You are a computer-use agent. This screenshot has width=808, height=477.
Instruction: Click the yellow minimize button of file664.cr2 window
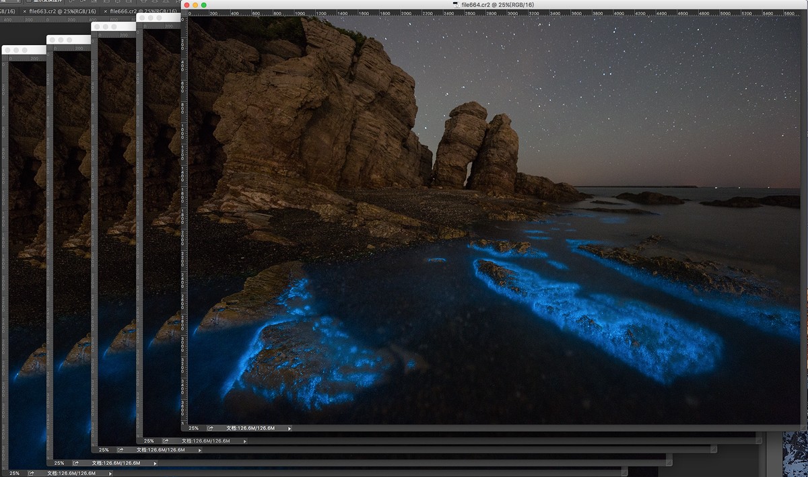[196, 5]
